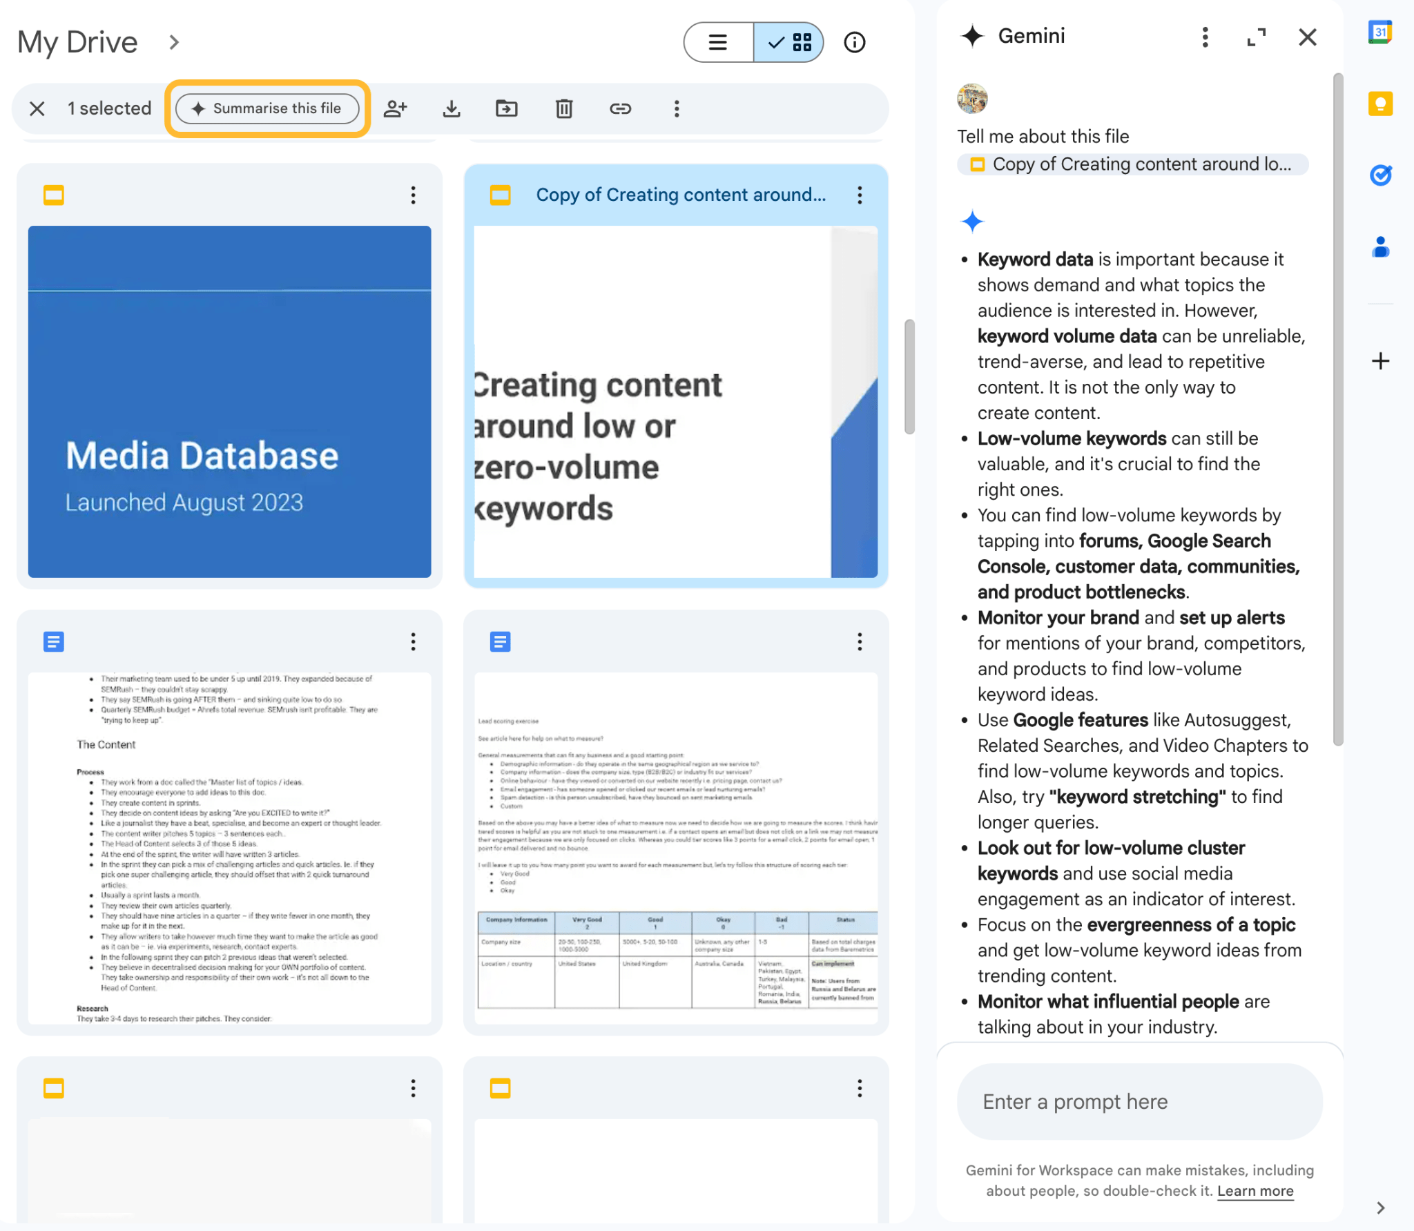The height and width of the screenshot is (1231, 1414).
Task: Open Gemini panel more options menu
Action: tap(1205, 37)
